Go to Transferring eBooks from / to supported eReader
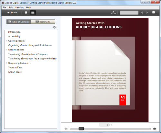Viewport: 161px width, 133px height. pyautogui.click(x=33, y=58)
